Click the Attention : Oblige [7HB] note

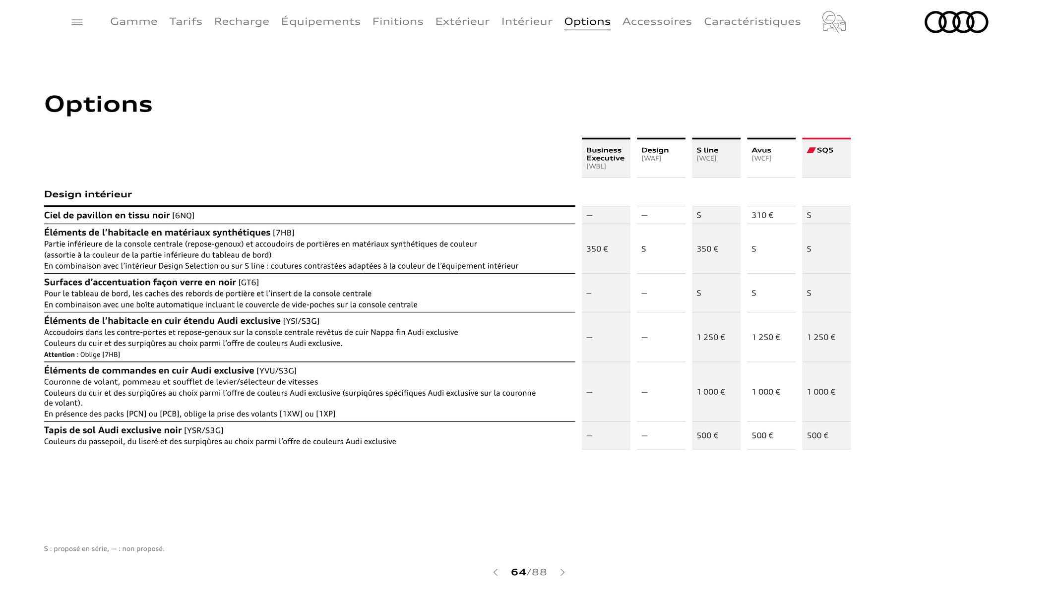click(x=82, y=355)
